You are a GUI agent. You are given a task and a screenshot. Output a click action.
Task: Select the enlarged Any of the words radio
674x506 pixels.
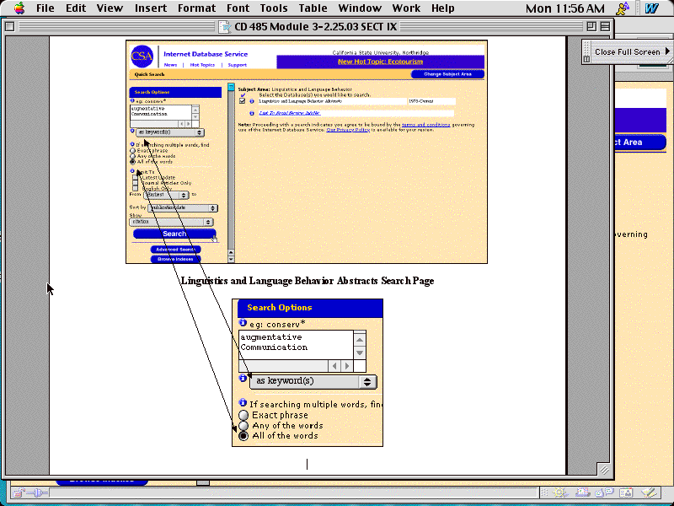(x=243, y=426)
